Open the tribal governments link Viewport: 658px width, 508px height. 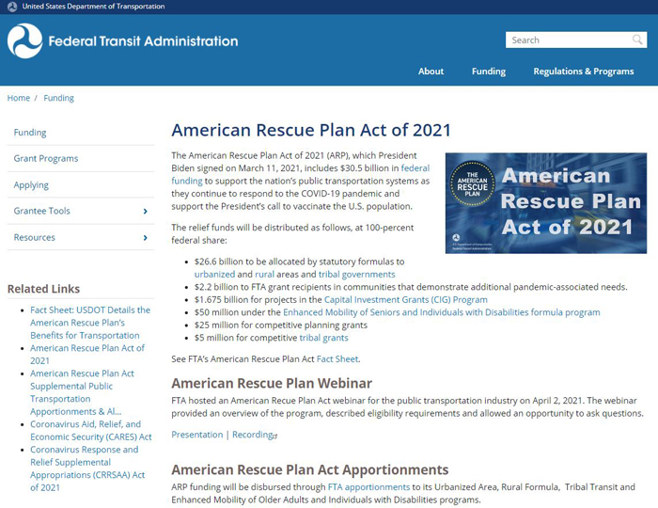coord(356,274)
